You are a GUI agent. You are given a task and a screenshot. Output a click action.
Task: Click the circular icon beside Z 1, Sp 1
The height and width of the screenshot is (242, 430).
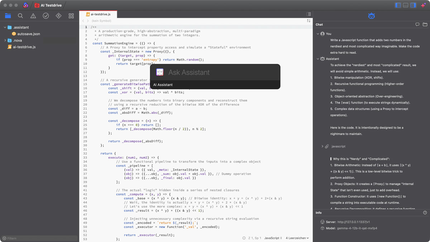[x=244, y=238]
